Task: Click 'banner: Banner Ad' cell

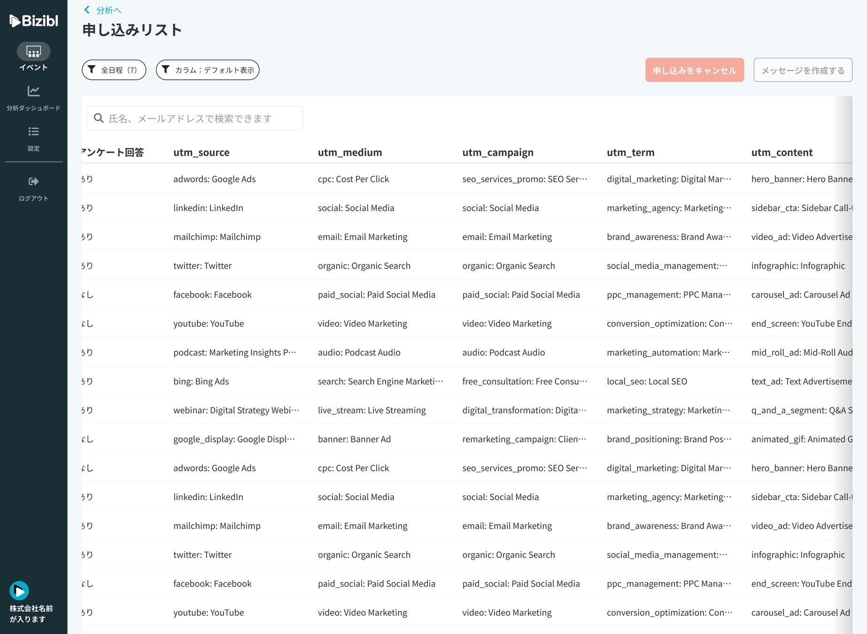Action: pyautogui.click(x=354, y=439)
